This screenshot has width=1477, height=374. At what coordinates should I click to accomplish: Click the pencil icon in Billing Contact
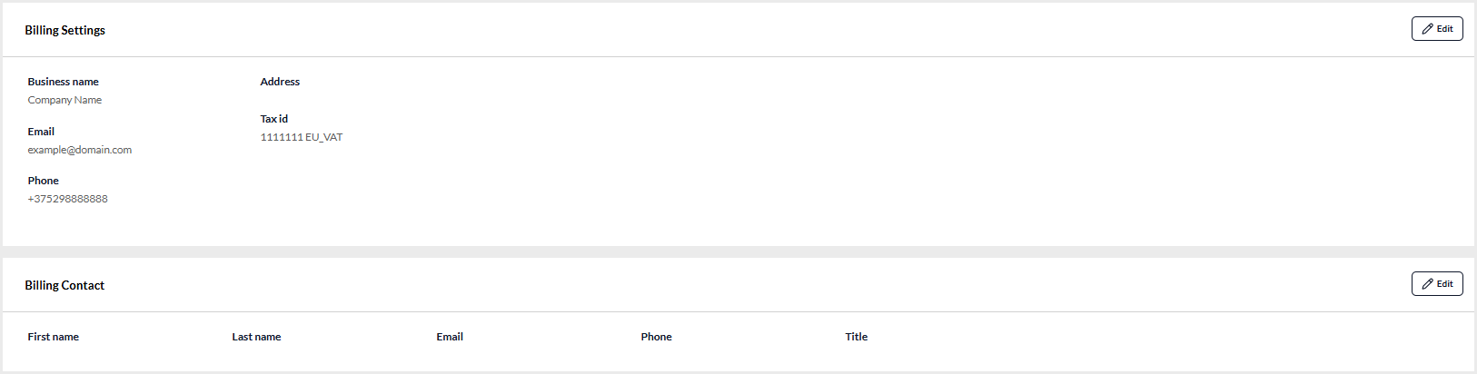pos(1427,284)
